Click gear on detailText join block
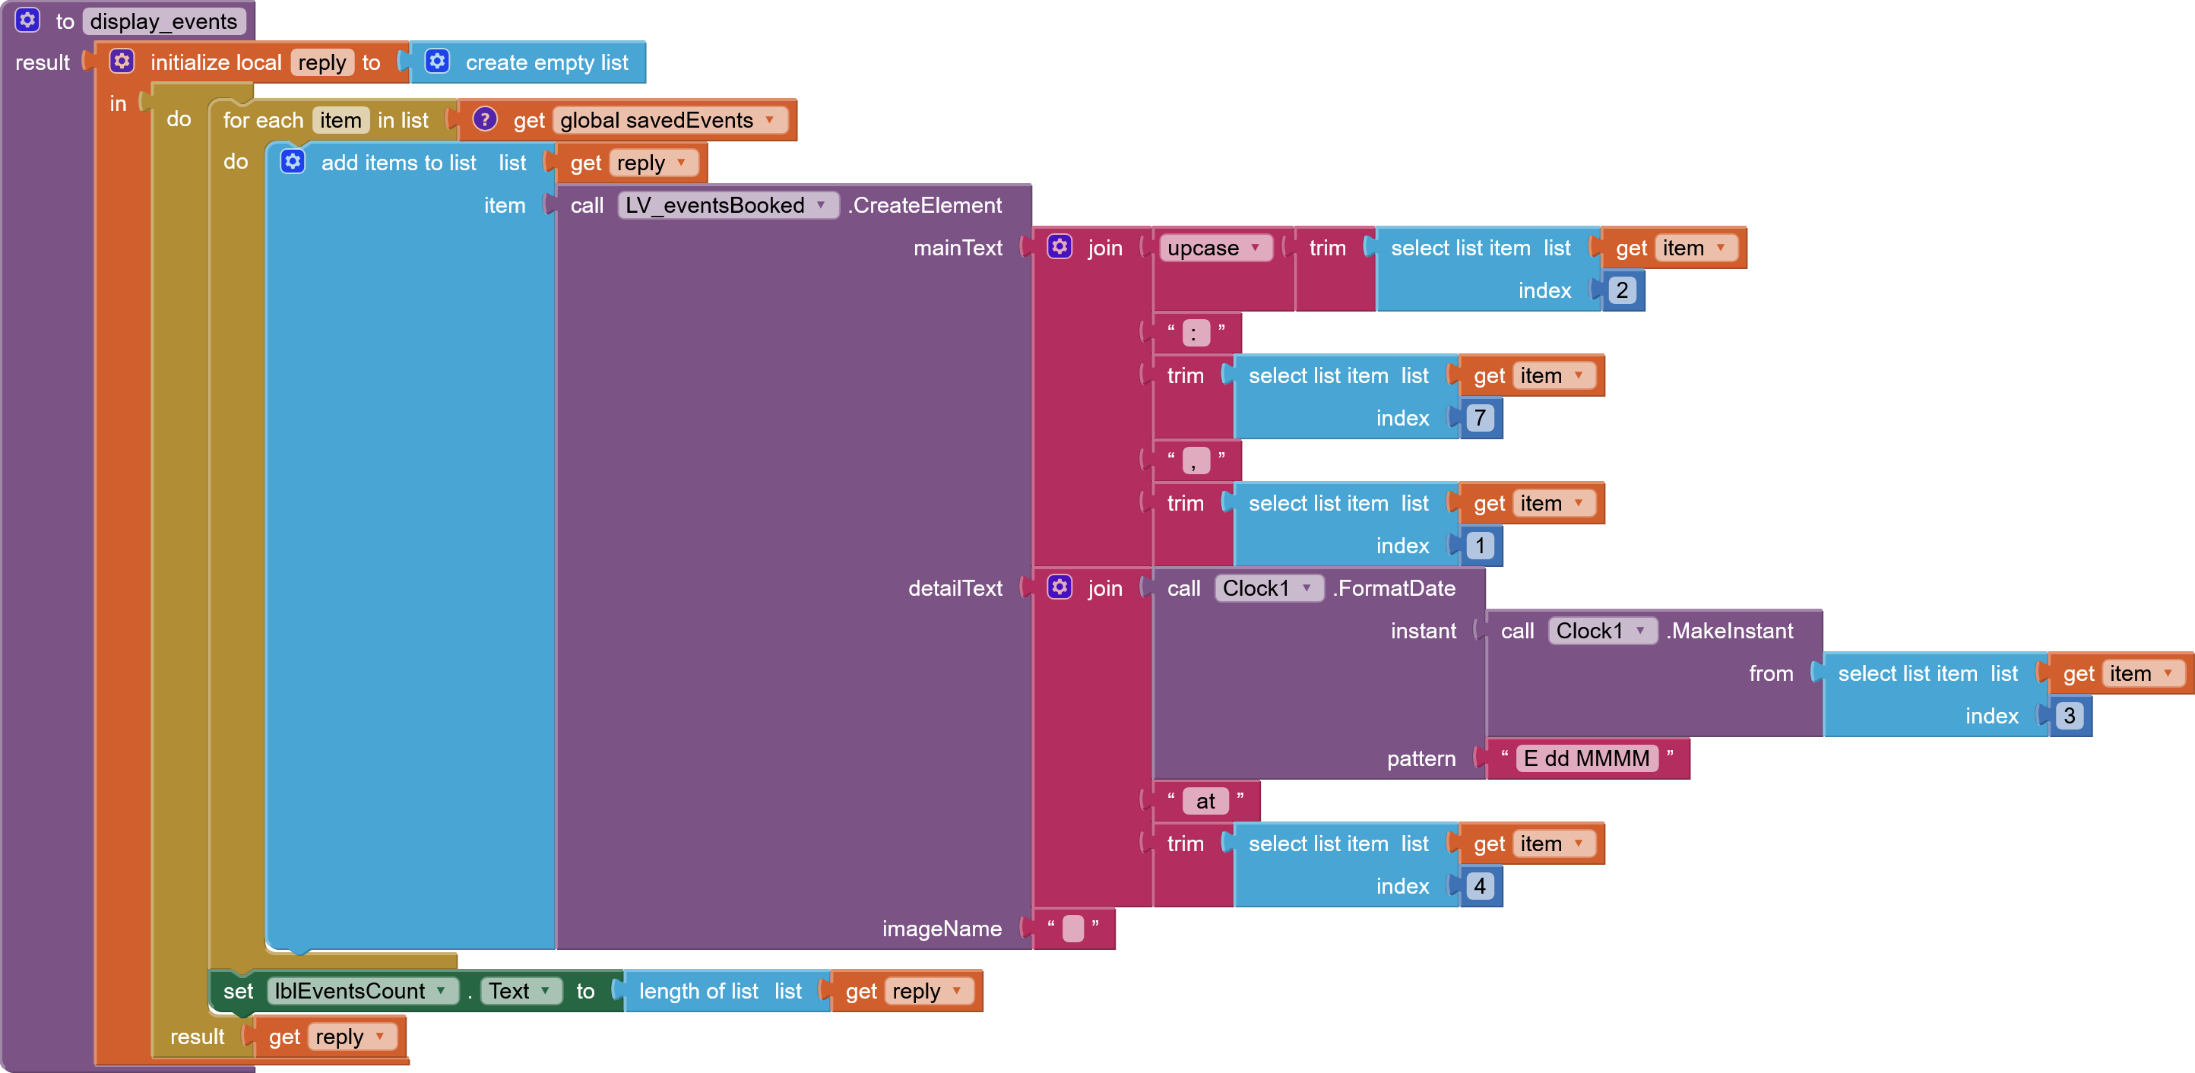 1059,587
